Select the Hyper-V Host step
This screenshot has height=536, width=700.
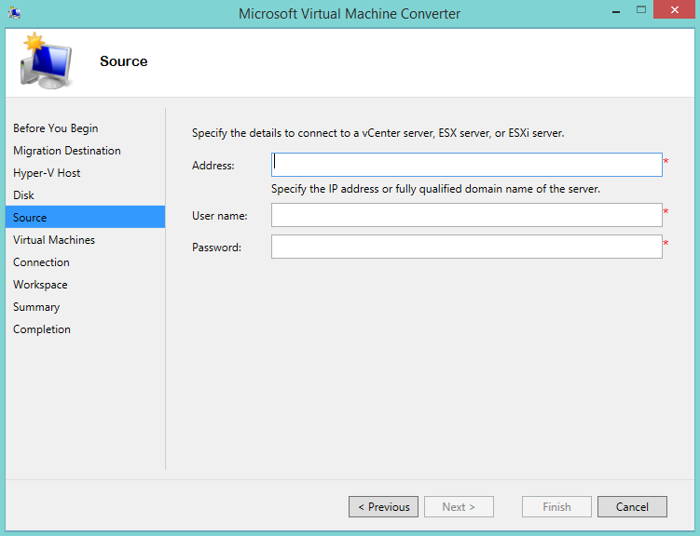(x=47, y=173)
